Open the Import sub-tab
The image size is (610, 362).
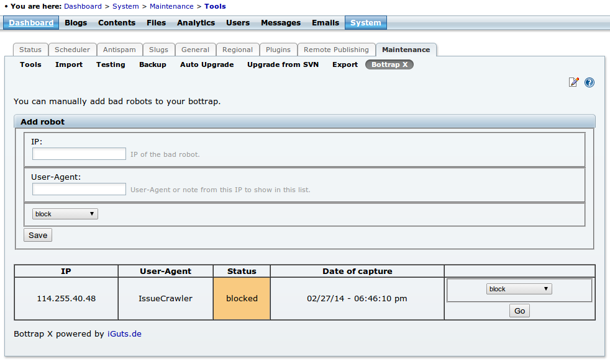69,65
